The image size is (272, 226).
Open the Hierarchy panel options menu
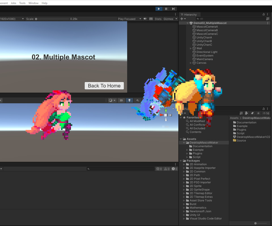pyautogui.click(x=267, y=14)
